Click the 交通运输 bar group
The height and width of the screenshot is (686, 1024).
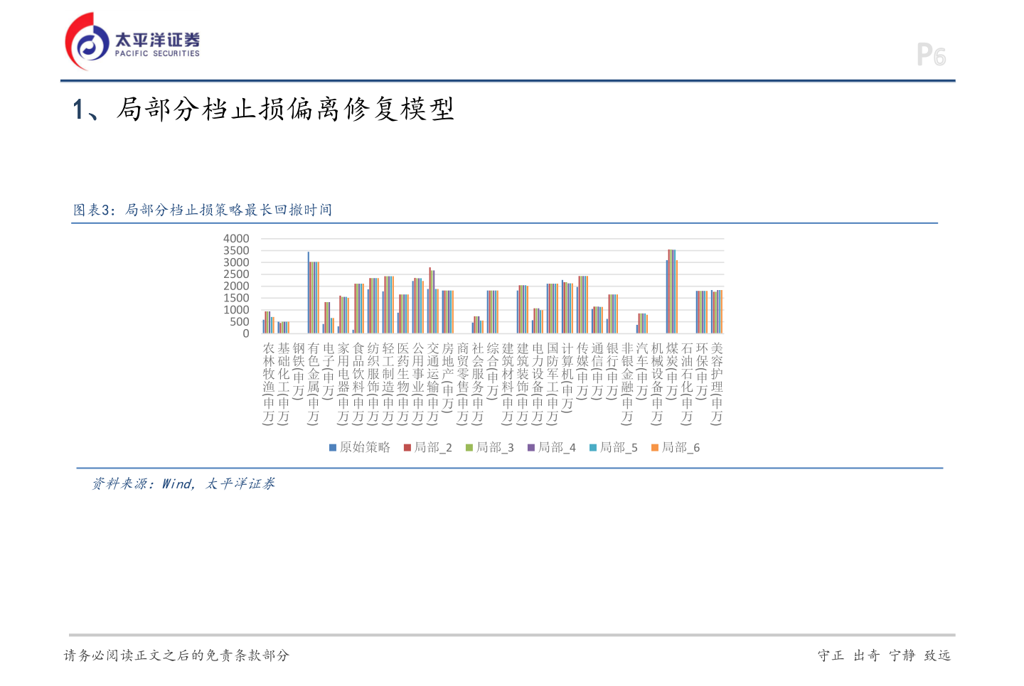433,301
